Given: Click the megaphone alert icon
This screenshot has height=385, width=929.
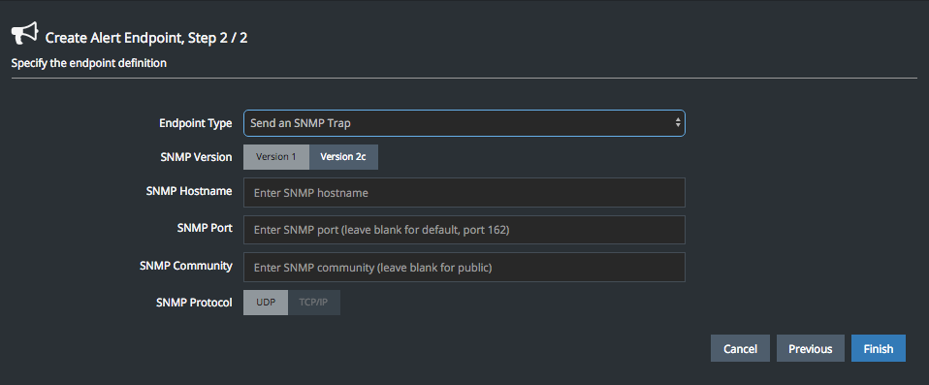Looking at the screenshot, I should point(24,34).
